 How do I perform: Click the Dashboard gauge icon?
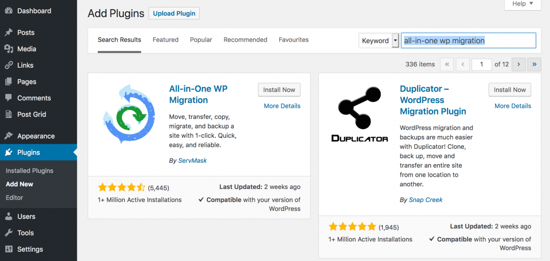[9, 11]
